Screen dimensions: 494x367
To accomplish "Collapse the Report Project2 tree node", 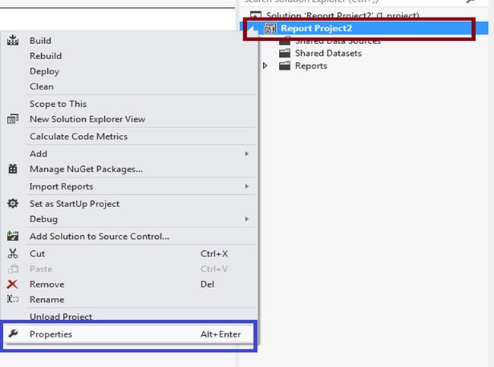I will [253, 30].
